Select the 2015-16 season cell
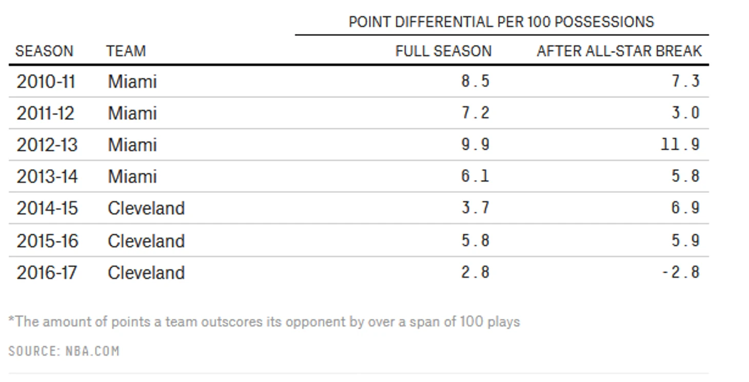The image size is (749, 382). [47, 240]
